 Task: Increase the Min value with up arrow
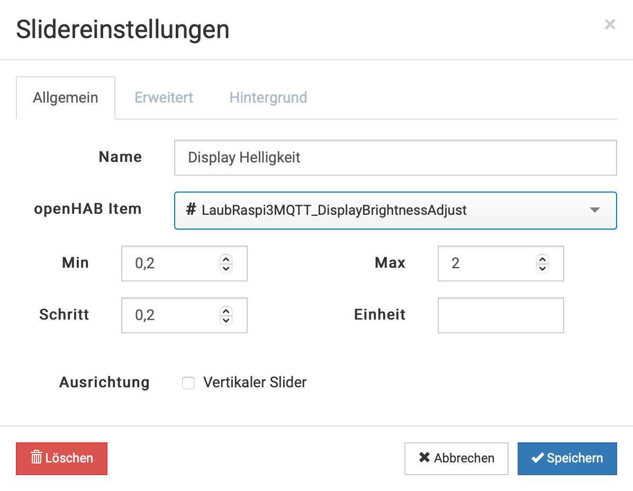(226, 259)
